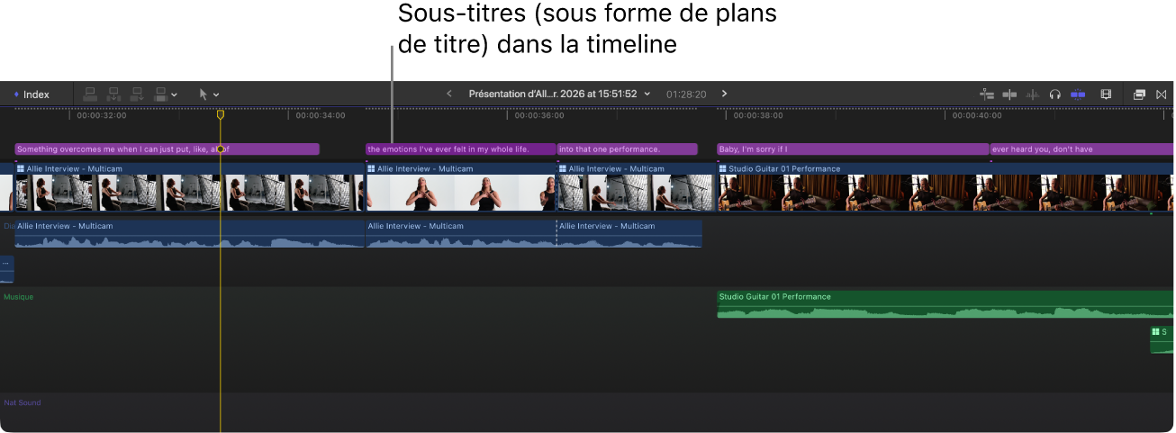Go forward in timeline history

coord(724,94)
